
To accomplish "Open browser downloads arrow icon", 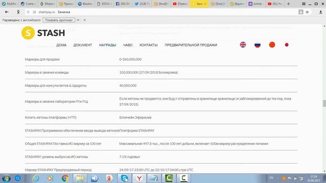I will (x=320, y=12).
